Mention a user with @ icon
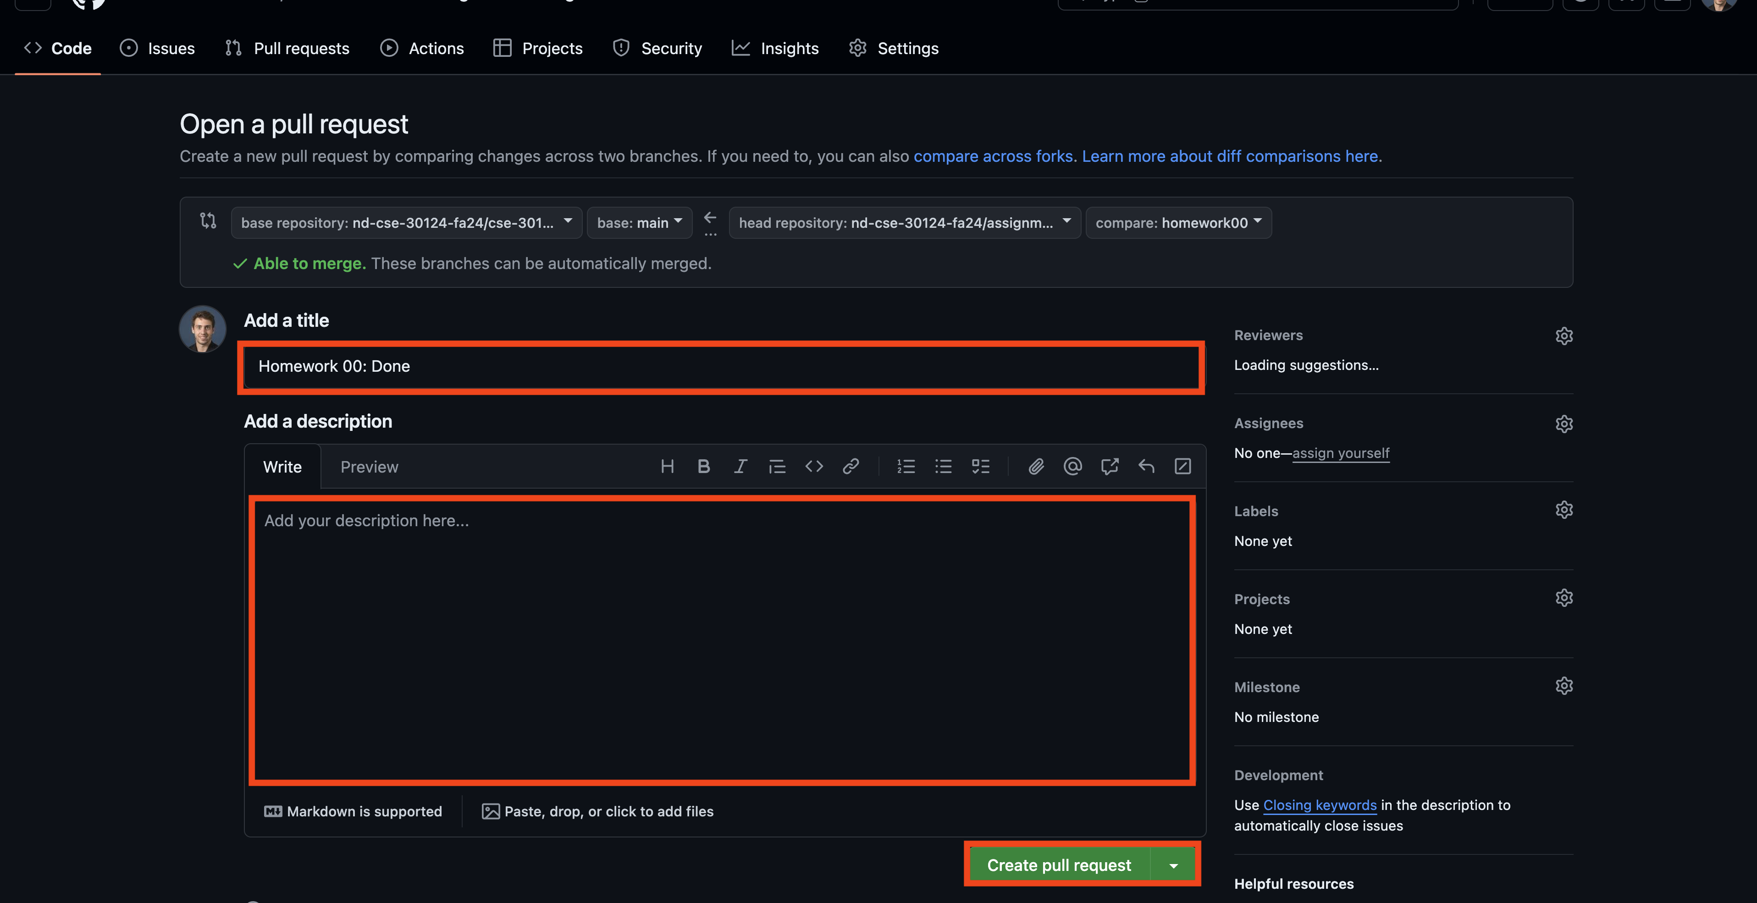The width and height of the screenshot is (1757, 903). 1072,467
